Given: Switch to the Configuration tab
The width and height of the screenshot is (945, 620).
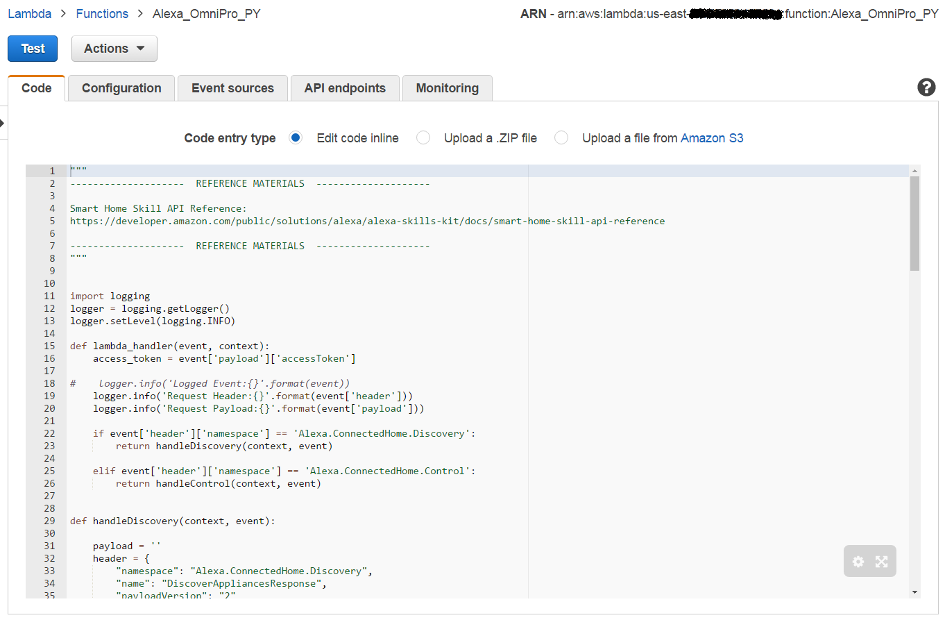Looking at the screenshot, I should pos(121,88).
